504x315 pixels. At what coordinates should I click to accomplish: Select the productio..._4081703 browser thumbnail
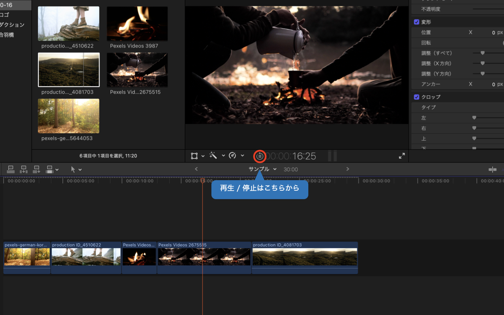click(x=68, y=70)
